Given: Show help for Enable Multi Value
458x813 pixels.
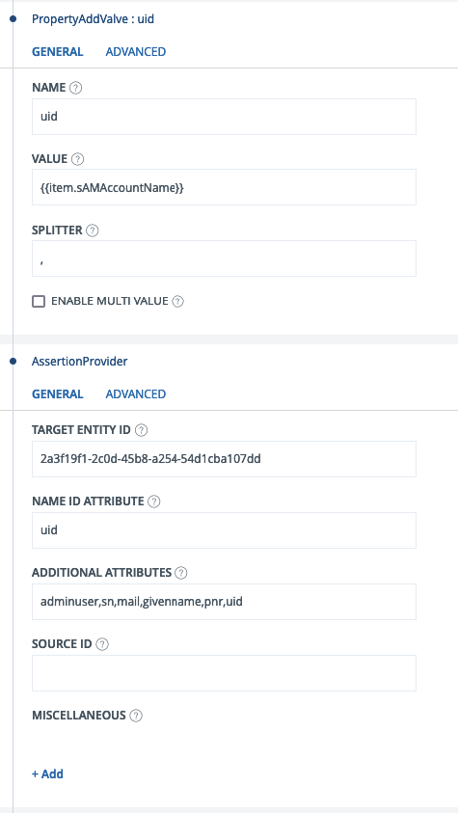Looking at the screenshot, I should coord(177,301).
